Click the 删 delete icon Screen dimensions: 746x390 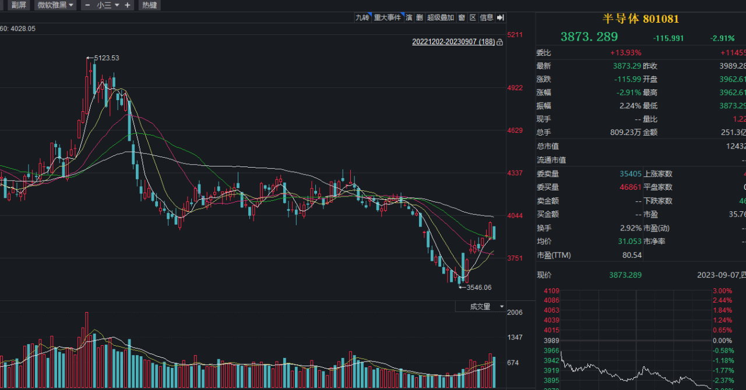[x=420, y=18]
